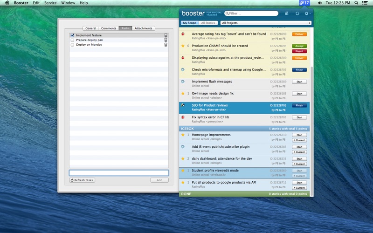Click the red Reject button
373x233 pixels.
(x=299, y=51)
